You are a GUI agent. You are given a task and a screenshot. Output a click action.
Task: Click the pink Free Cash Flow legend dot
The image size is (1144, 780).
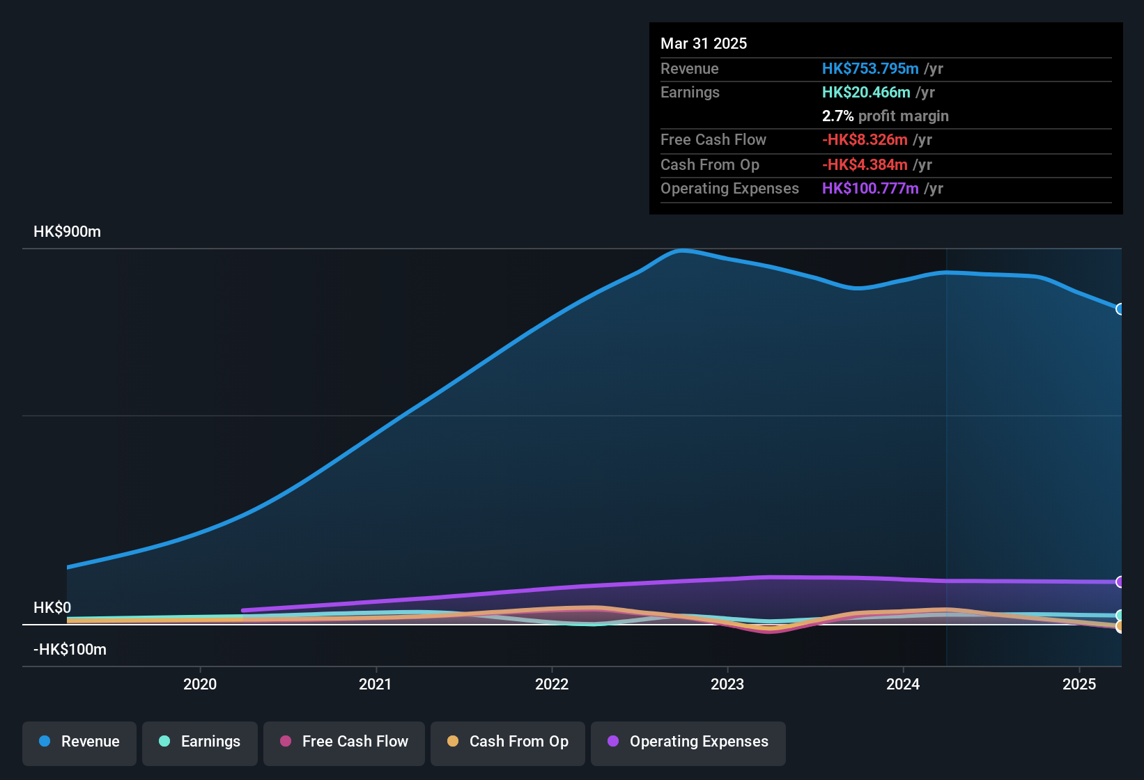pyautogui.click(x=286, y=741)
